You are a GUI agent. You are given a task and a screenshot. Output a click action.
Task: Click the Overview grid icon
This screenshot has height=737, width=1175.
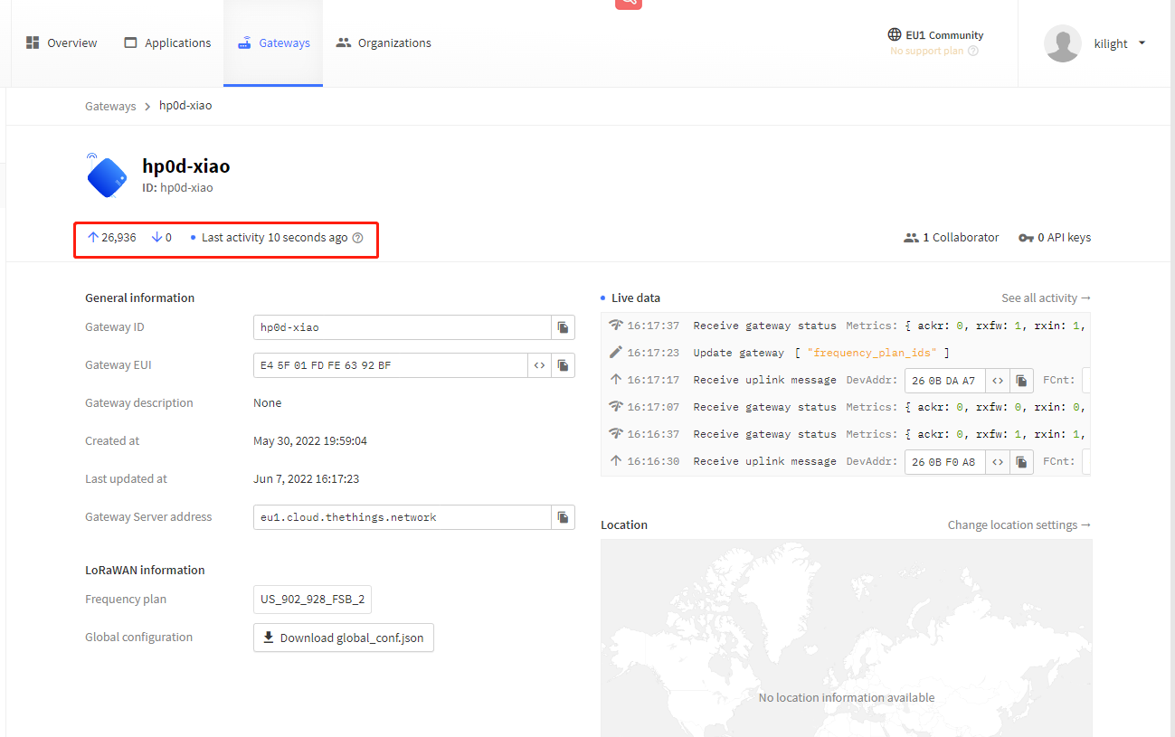(33, 43)
